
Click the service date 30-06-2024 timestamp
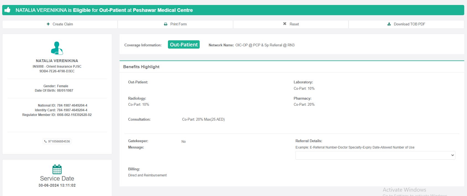point(57,185)
